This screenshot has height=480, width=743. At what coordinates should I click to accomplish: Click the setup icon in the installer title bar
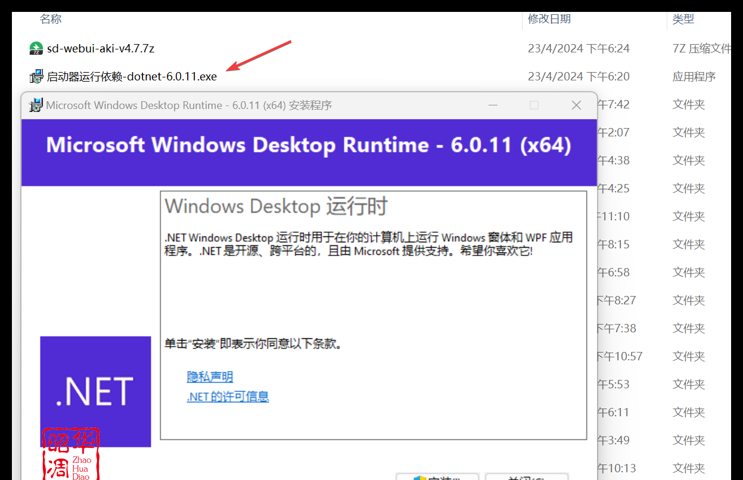point(36,105)
